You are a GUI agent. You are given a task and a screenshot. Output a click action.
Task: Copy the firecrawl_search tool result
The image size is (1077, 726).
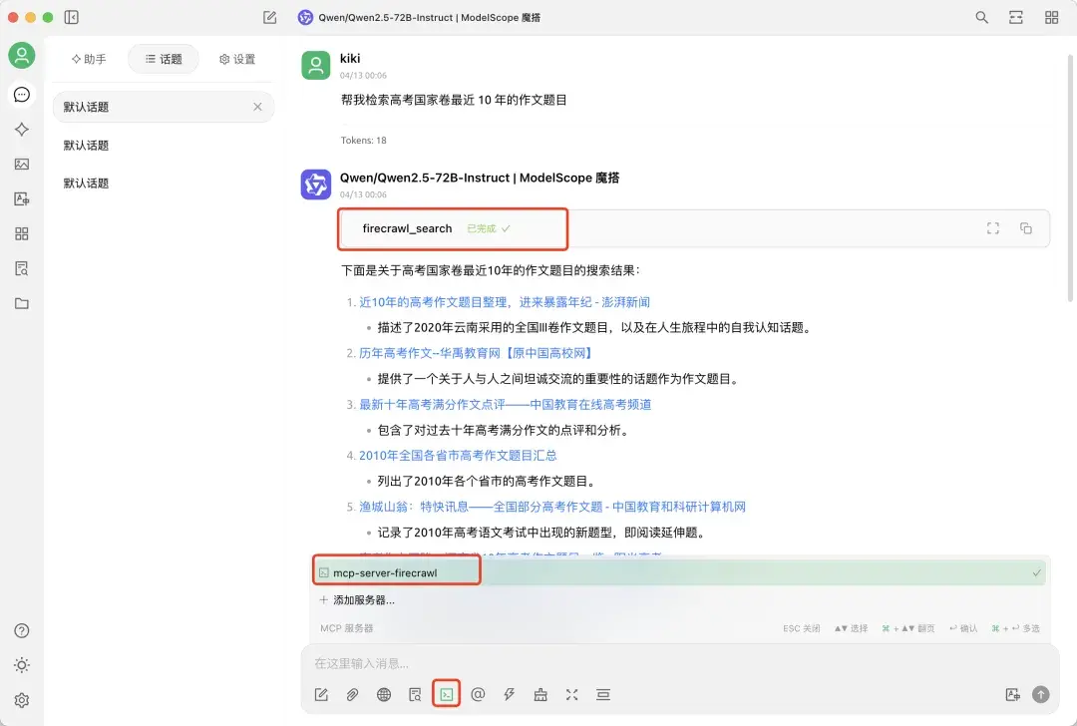click(1025, 228)
